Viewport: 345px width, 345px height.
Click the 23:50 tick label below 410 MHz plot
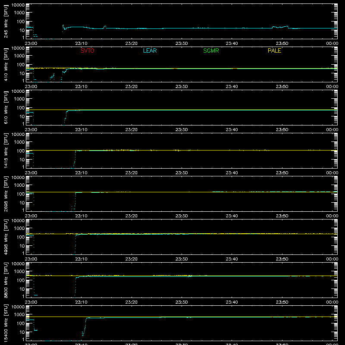pos(282,87)
